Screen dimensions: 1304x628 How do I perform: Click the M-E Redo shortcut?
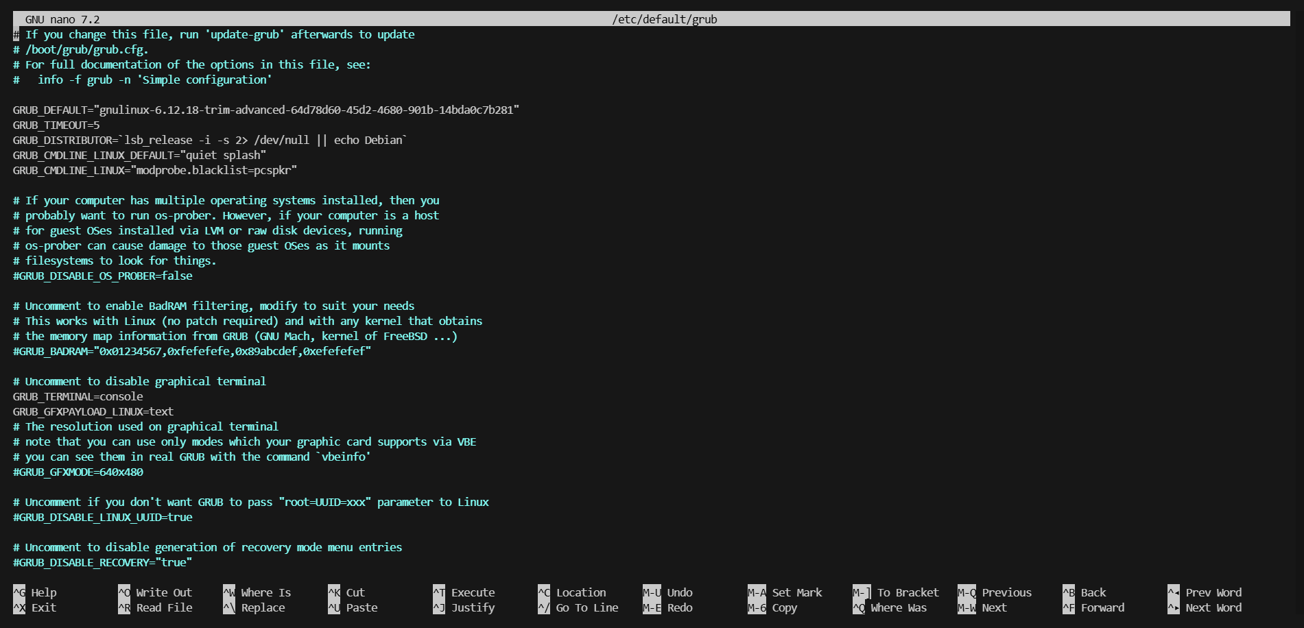tap(667, 607)
